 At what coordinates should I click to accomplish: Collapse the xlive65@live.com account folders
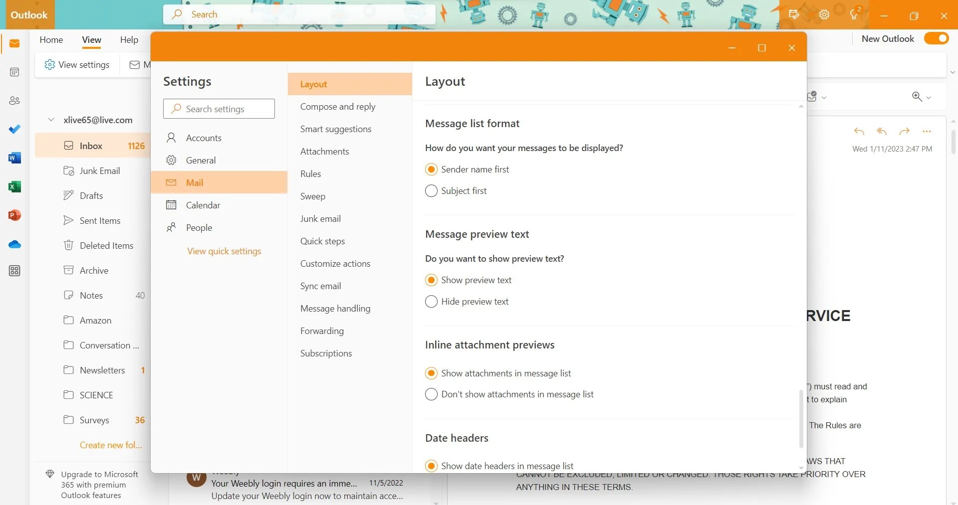[x=51, y=120]
